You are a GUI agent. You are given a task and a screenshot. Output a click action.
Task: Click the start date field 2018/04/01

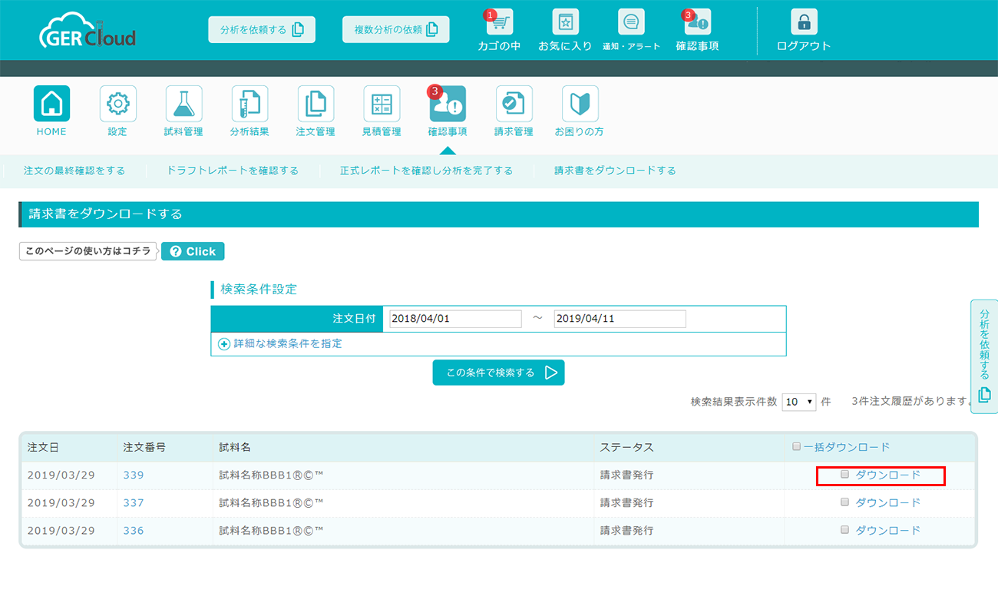455,319
